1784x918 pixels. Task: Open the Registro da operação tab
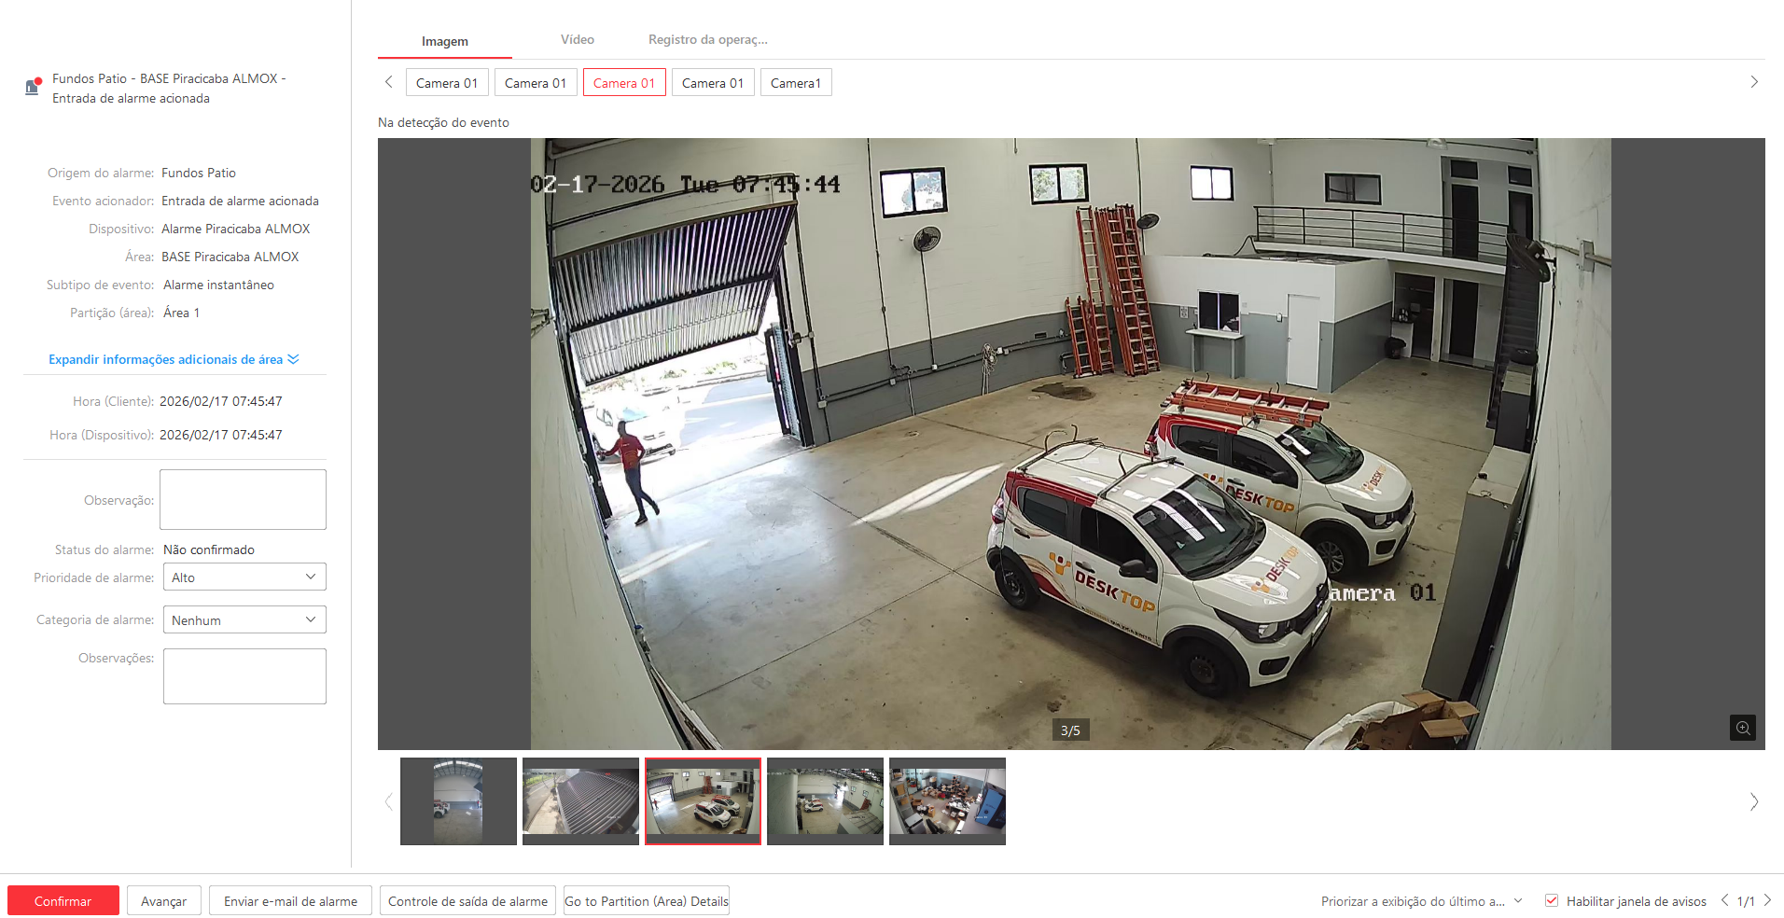[707, 40]
